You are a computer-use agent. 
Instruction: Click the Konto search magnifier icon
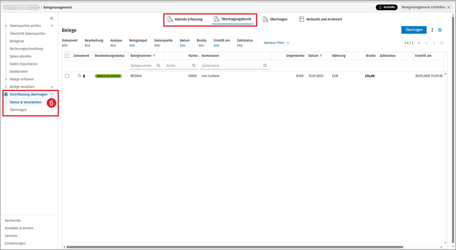[x=194, y=66]
